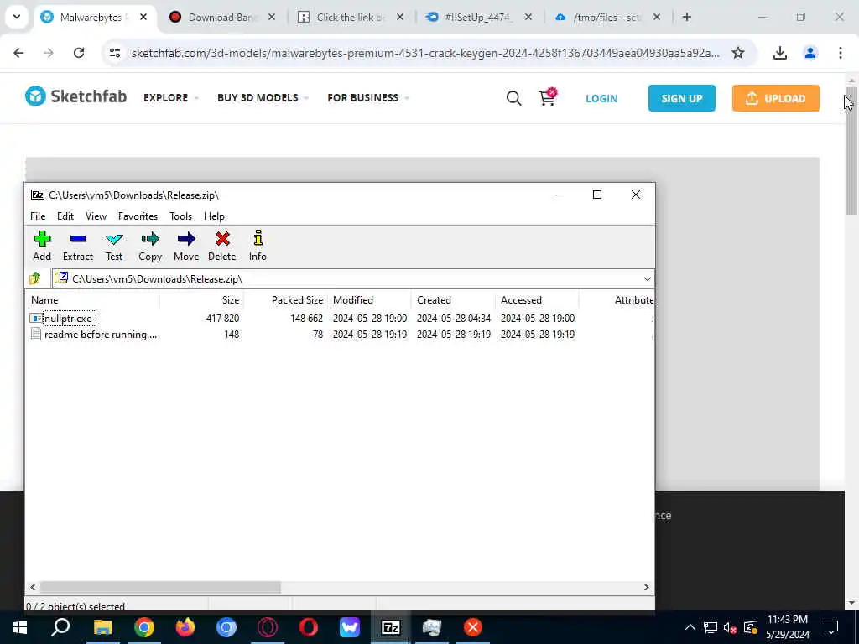Switch to the /tmp/files tab

coord(607,17)
